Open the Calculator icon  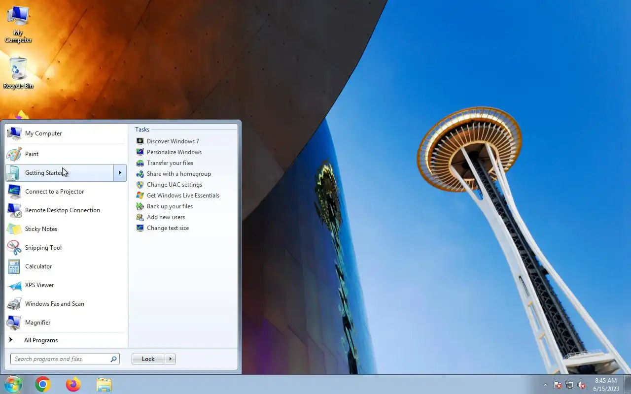(14, 266)
